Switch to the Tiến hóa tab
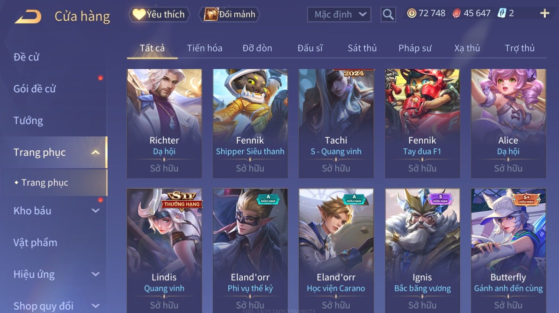The height and width of the screenshot is (313, 559). [x=205, y=48]
